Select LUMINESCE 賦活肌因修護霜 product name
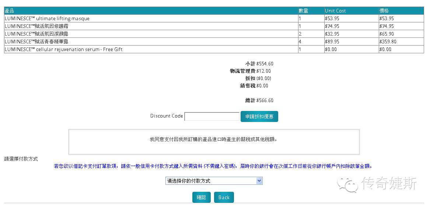The image size is (430, 205). pos(36,26)
